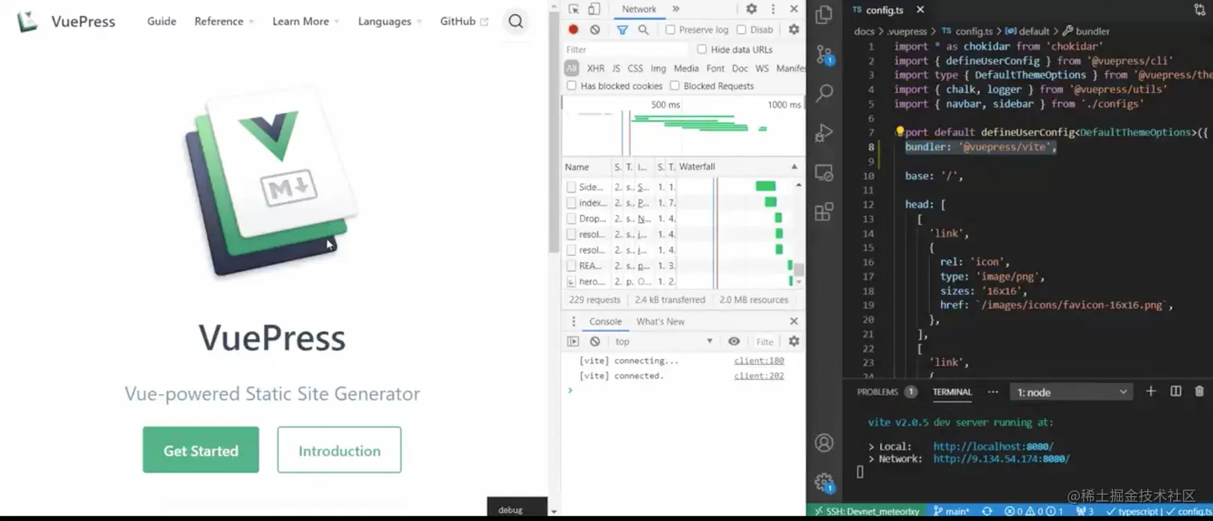
Task: Open the network search magnifier
Action: [643, 30]
